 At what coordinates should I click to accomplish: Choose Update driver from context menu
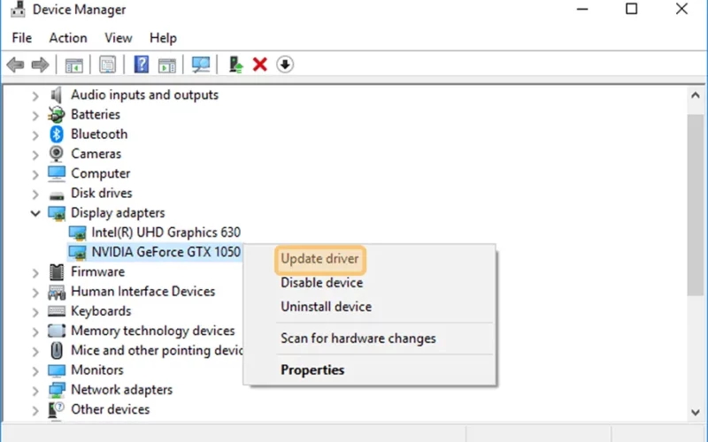[x=320, y=259]
